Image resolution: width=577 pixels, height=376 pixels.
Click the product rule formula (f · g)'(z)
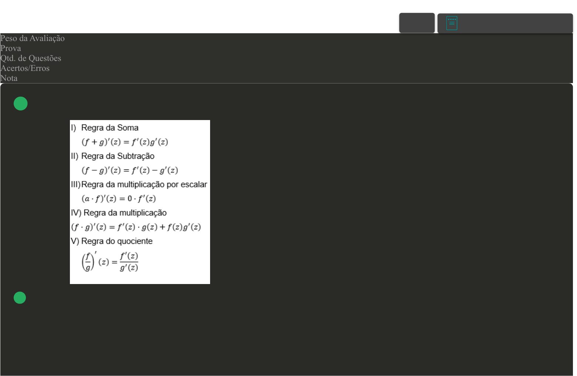point(136,227)
